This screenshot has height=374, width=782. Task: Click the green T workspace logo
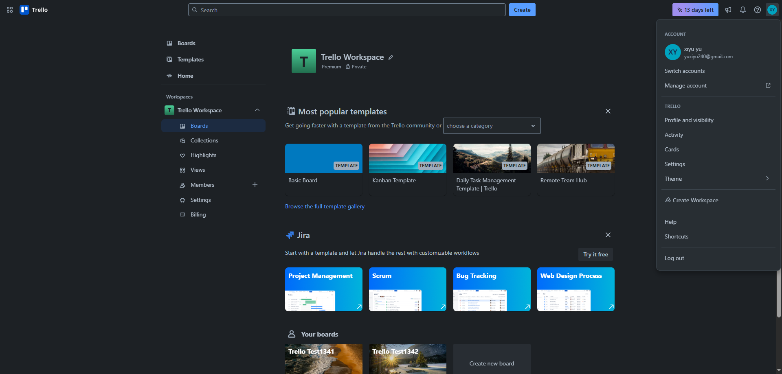(304, 61)
